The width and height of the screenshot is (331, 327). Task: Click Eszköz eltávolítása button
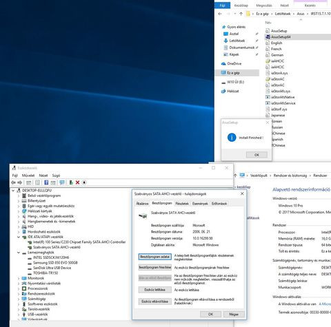pyautogui.click(x=155, y=302)
